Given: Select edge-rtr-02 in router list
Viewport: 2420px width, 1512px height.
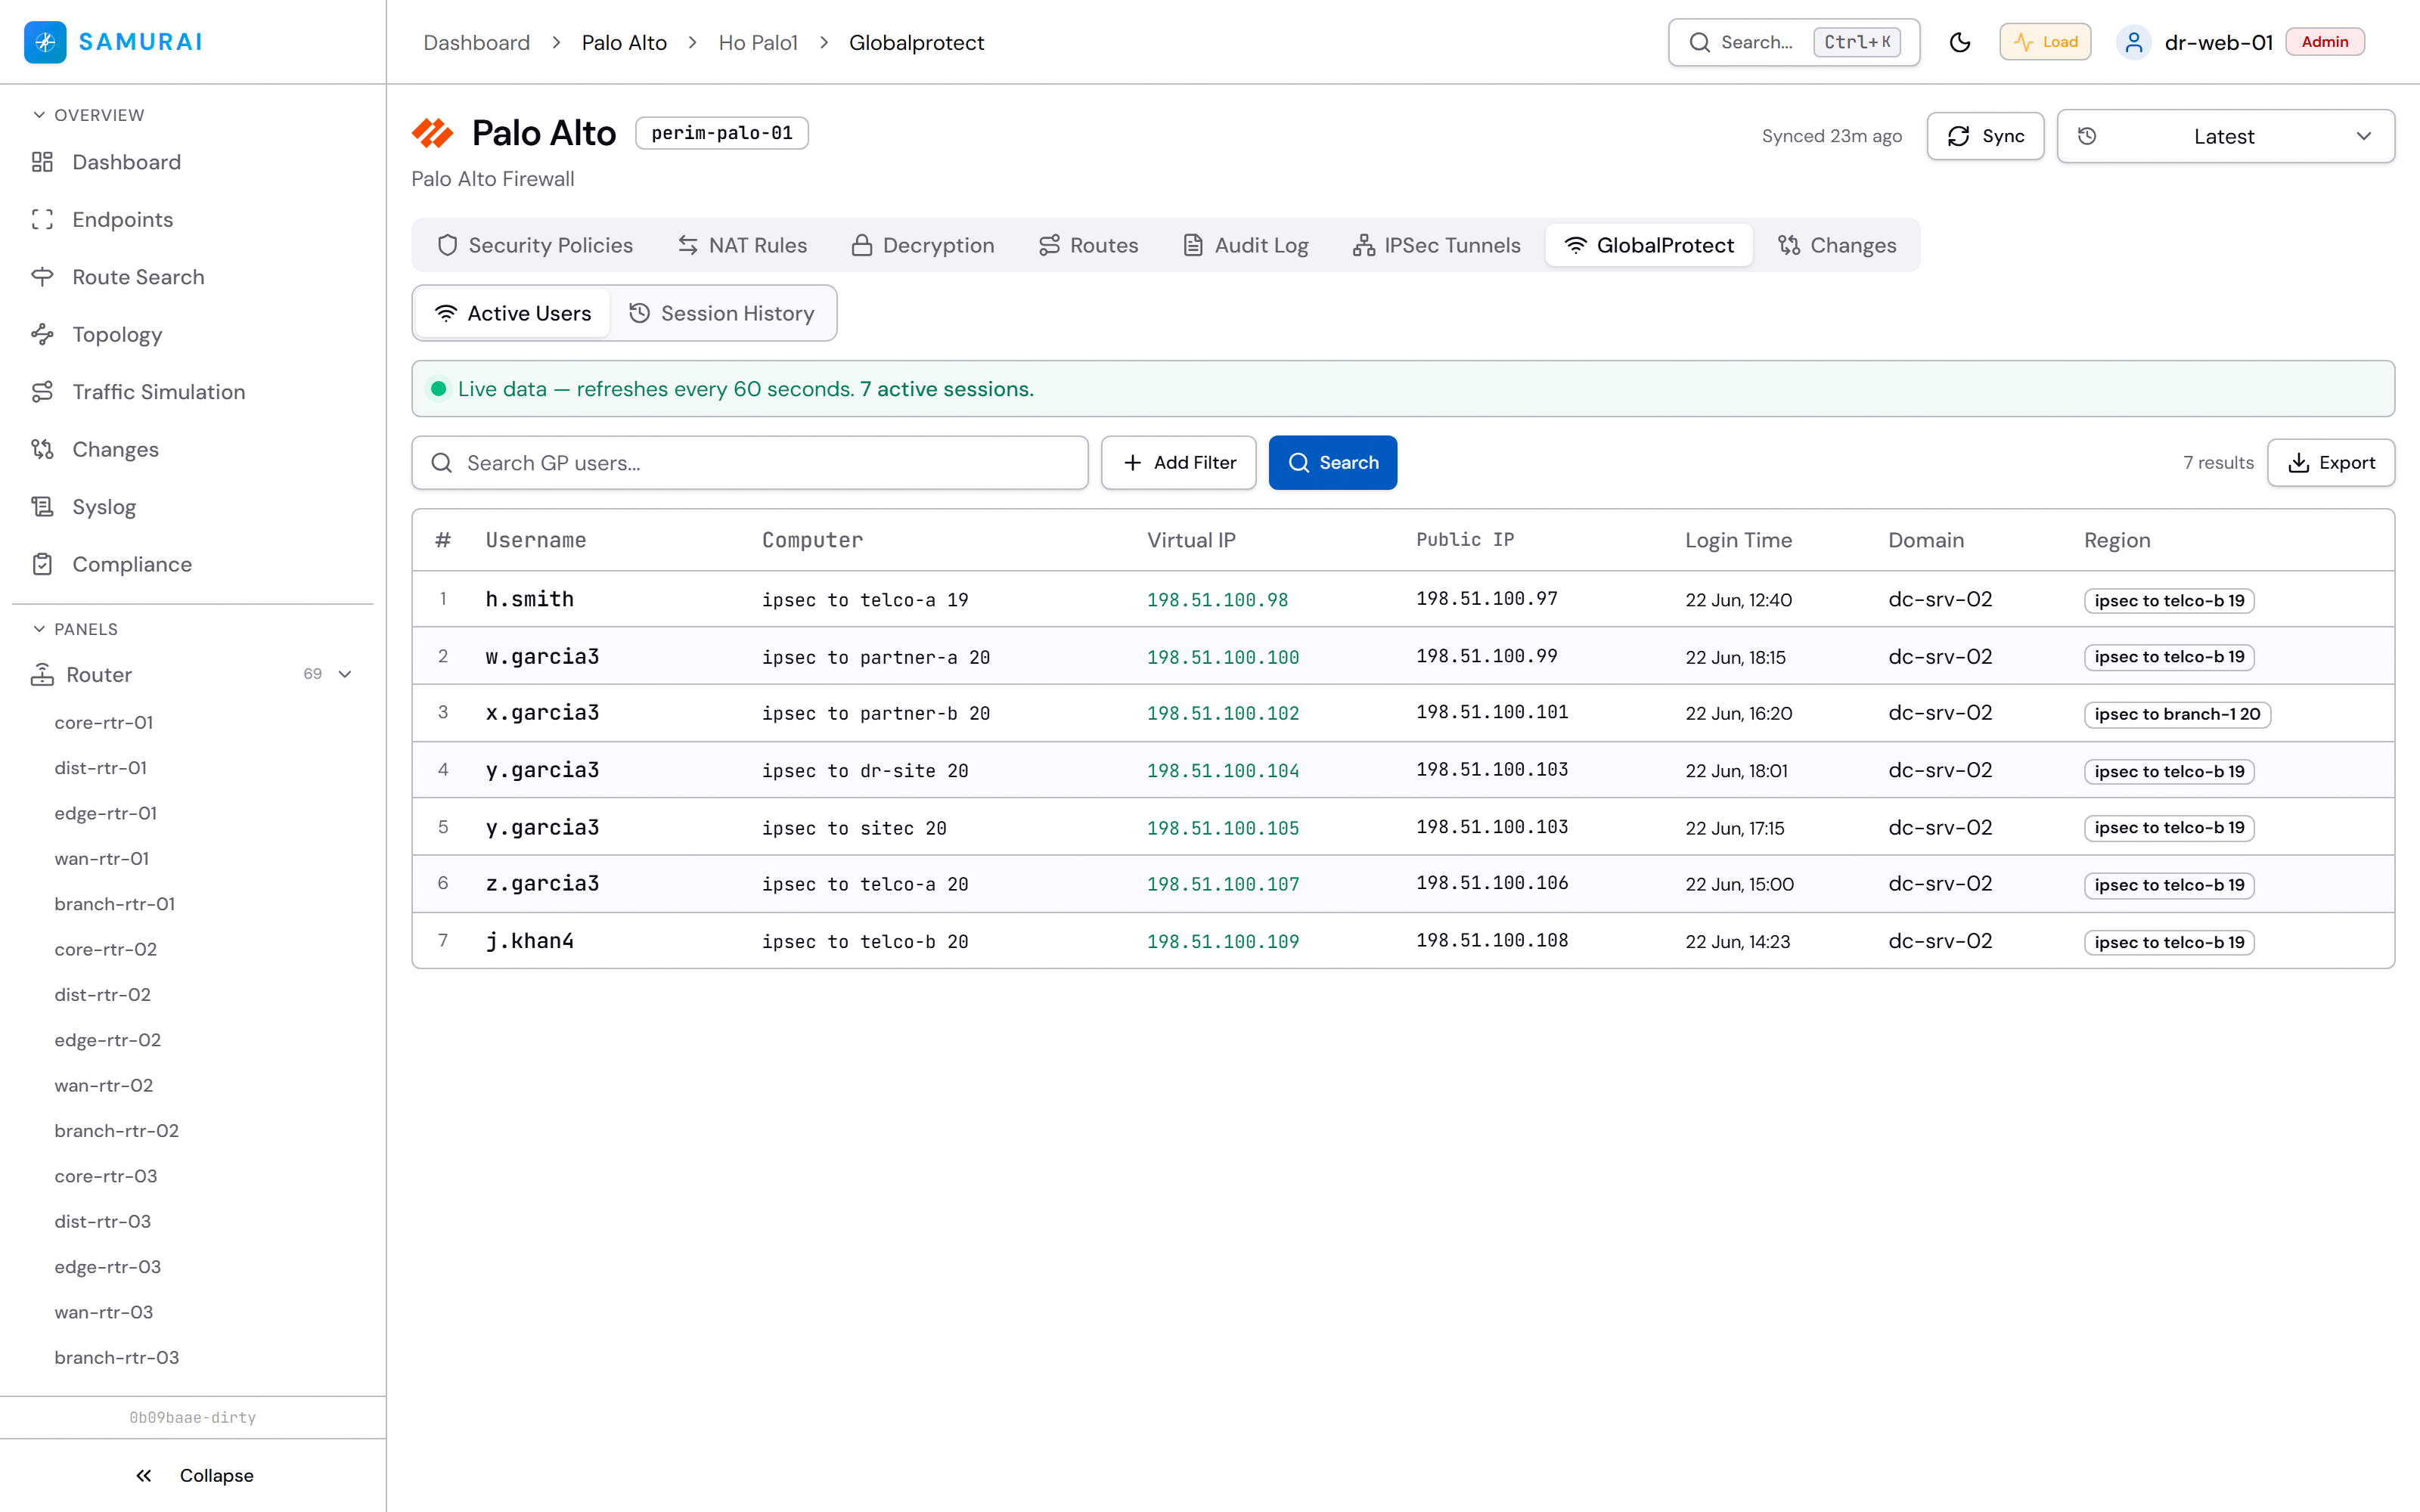Looking at the screenshot, I should point(108,1040).
